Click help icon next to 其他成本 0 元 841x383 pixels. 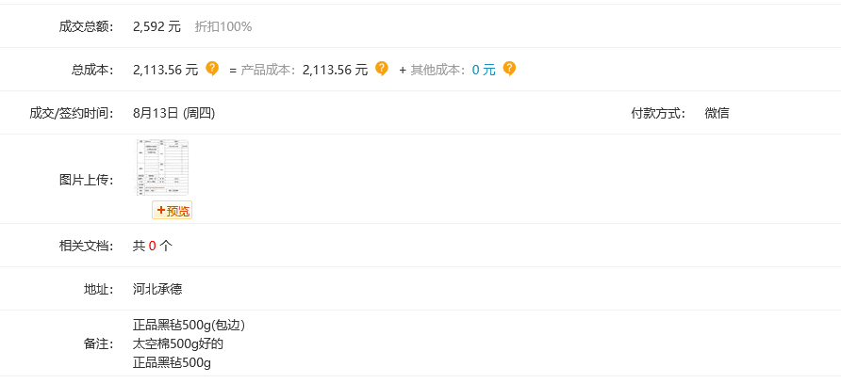click(509, 69)
